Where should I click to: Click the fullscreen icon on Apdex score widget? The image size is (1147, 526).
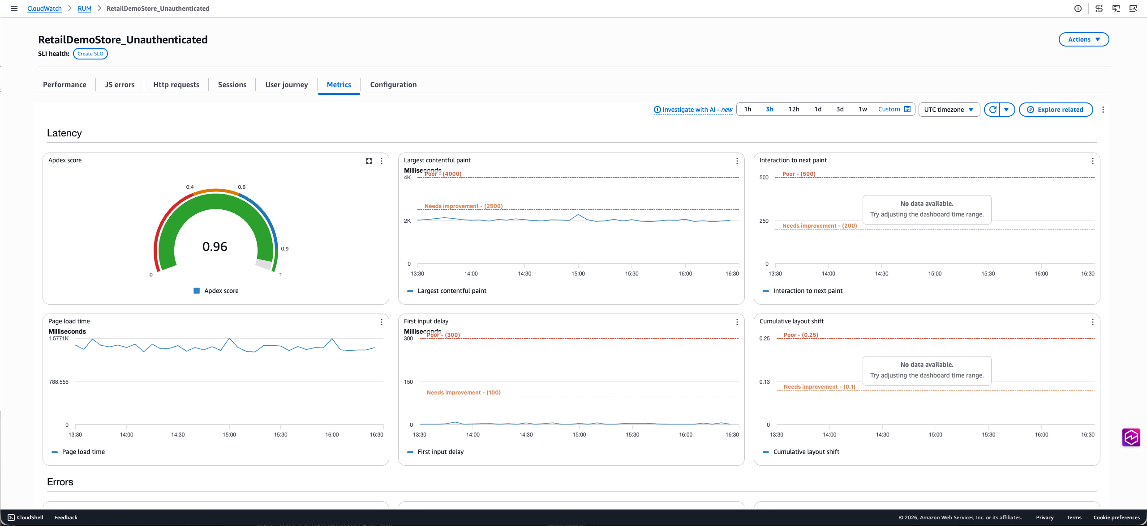369,161
